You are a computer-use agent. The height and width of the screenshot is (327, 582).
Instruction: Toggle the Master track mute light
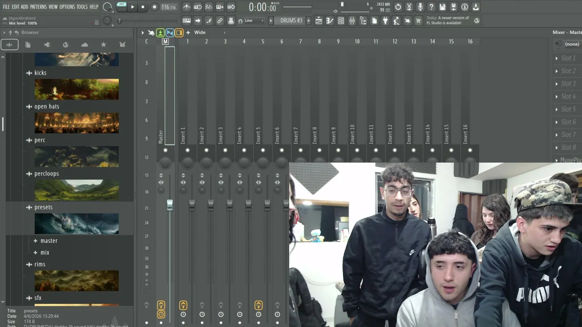(165, 150)
